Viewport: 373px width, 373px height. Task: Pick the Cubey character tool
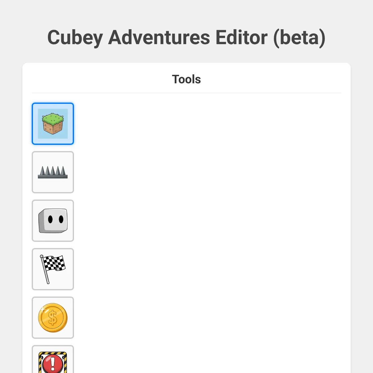[x=53, y=221]
